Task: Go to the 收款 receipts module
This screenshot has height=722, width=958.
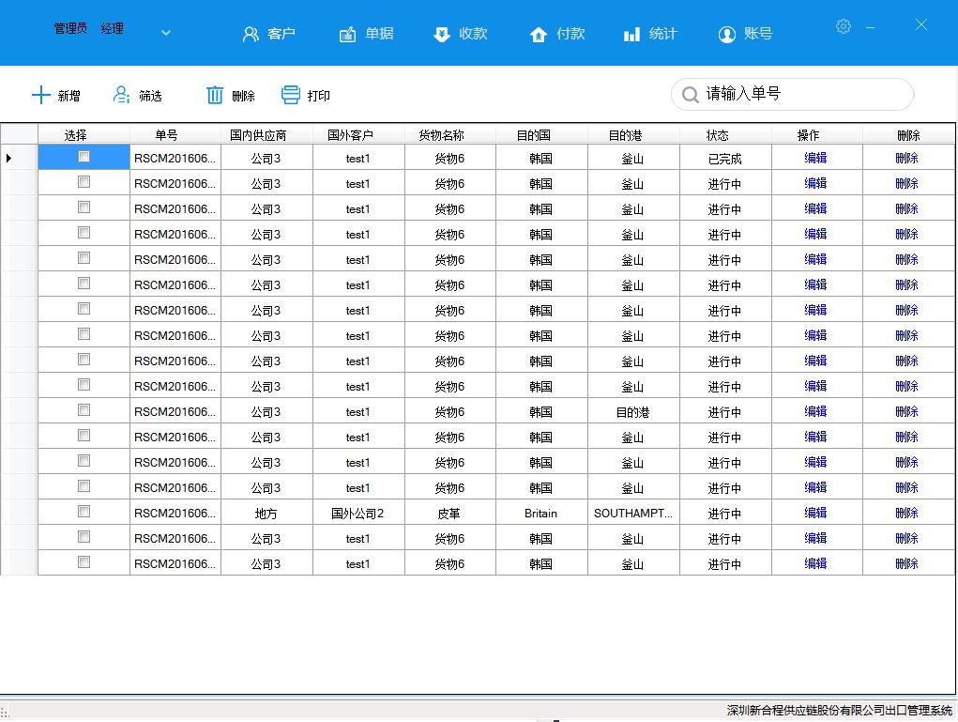Action: coord(461,34)
